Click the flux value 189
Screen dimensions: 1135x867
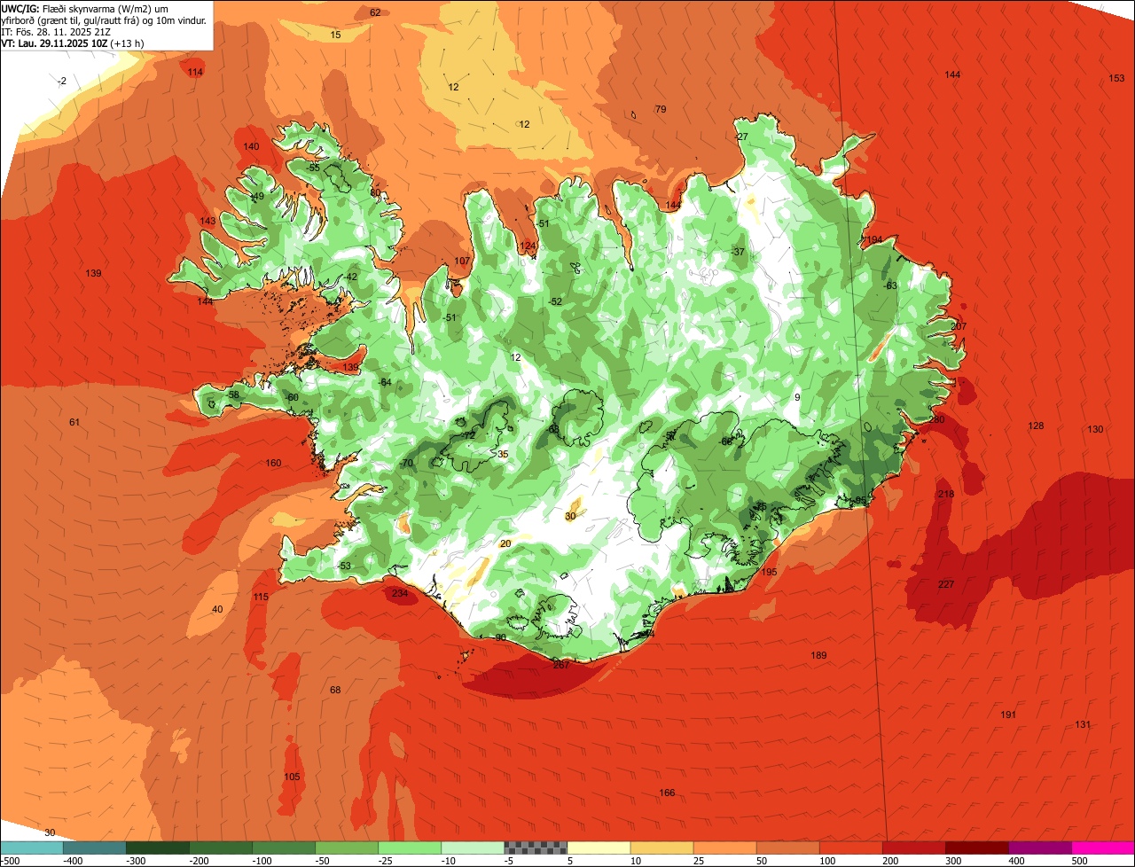(818, 655)
